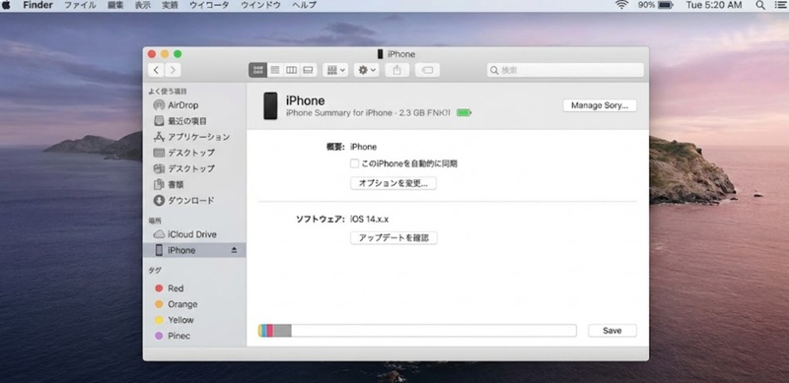Select the Red tag
The width and height of the screenshot is (789, 383).
click(194, 288)
